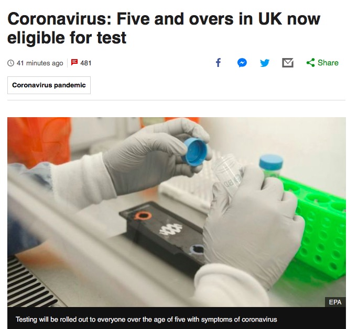Open the green Share text link
The image size is (347, 329).
pyautogui.click(x=328, y=63)
